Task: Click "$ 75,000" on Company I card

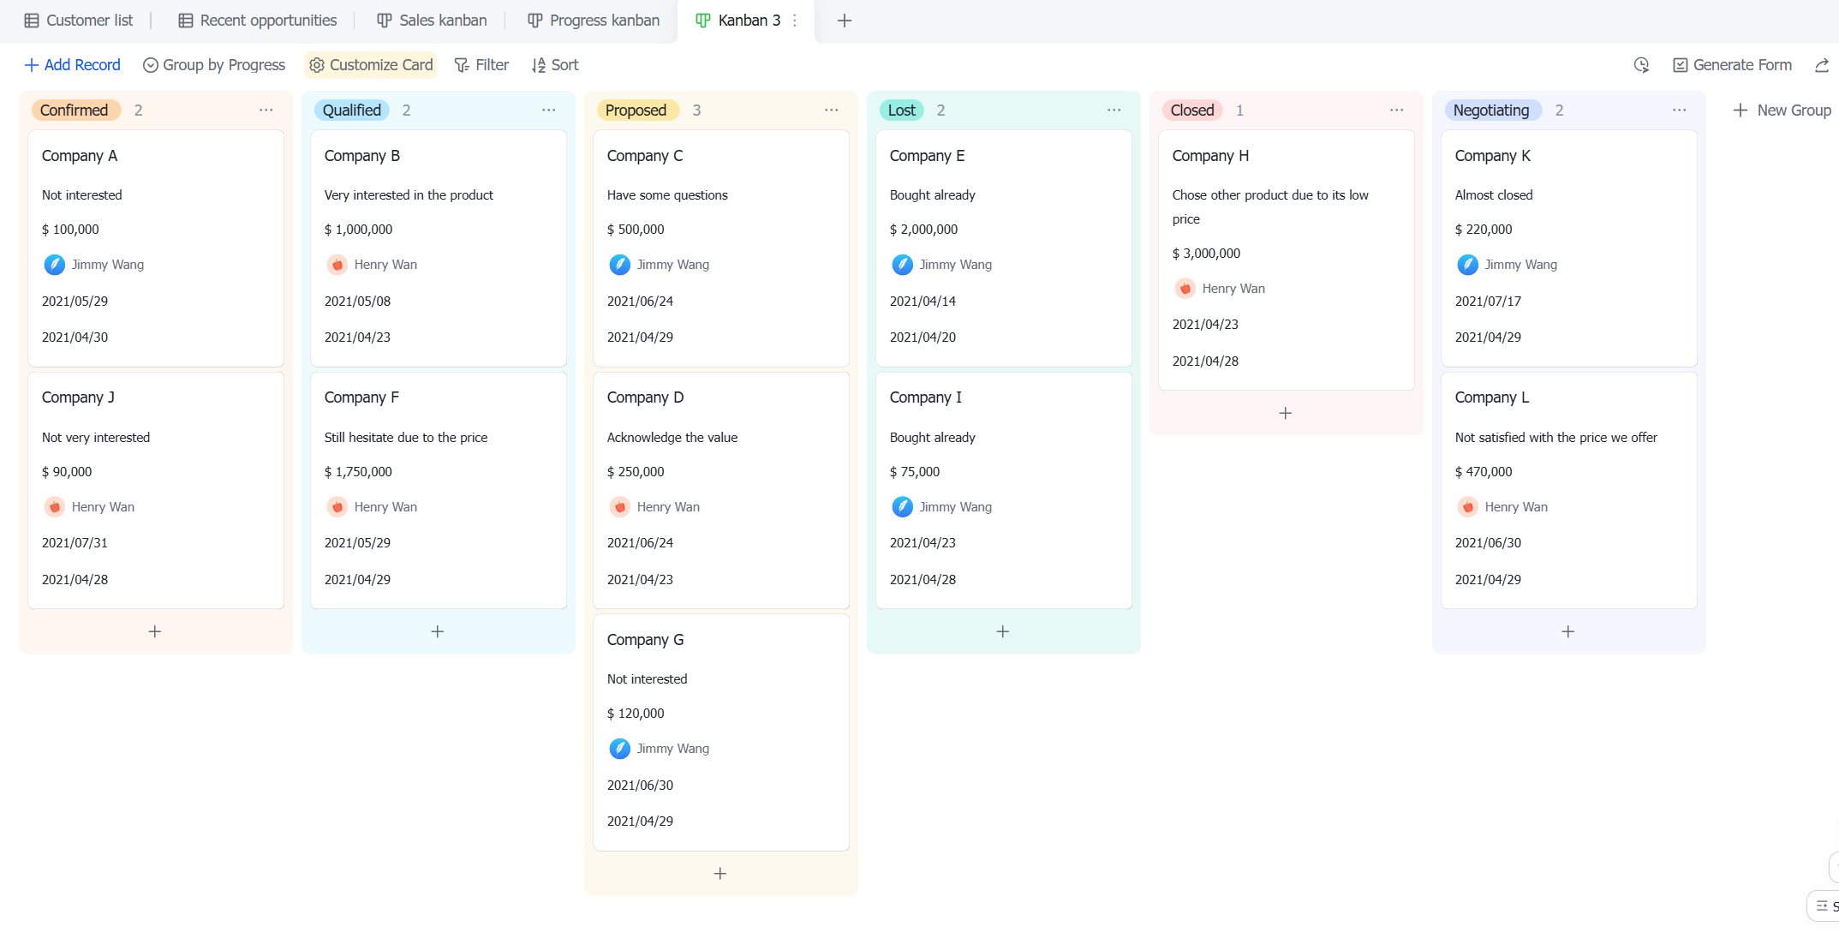Action: click(915, 472)
